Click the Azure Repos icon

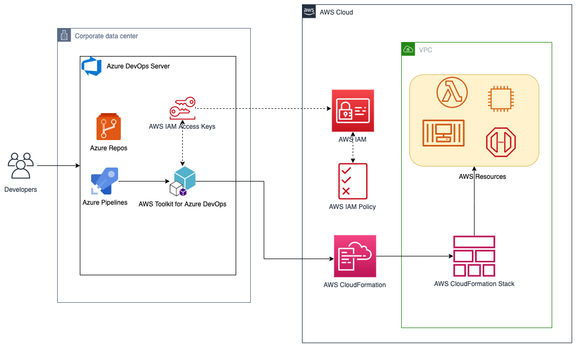(x=108, y=127)
